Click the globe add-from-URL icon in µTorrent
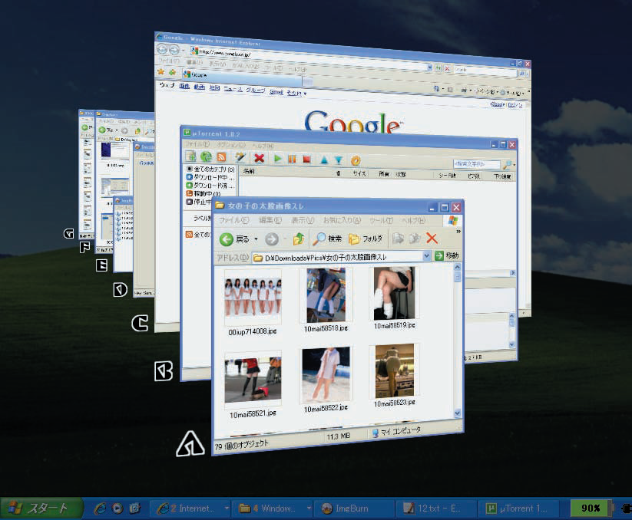 pos(206,156)
